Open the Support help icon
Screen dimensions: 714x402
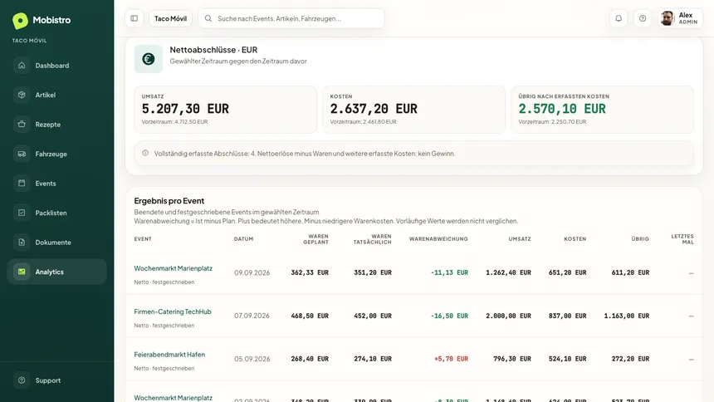pos(22,380)
